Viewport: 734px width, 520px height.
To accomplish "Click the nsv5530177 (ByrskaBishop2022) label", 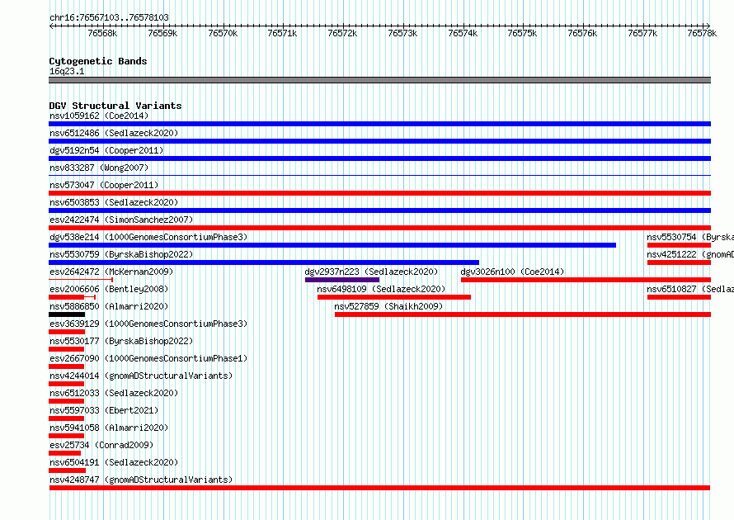I will tap(121, 341).
